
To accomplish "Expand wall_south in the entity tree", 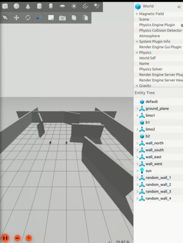I will click(137, 150).
